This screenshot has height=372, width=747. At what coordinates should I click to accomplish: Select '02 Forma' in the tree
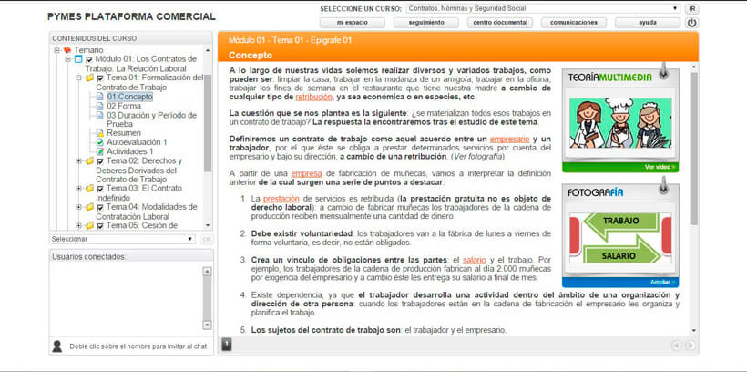point(124,106)
